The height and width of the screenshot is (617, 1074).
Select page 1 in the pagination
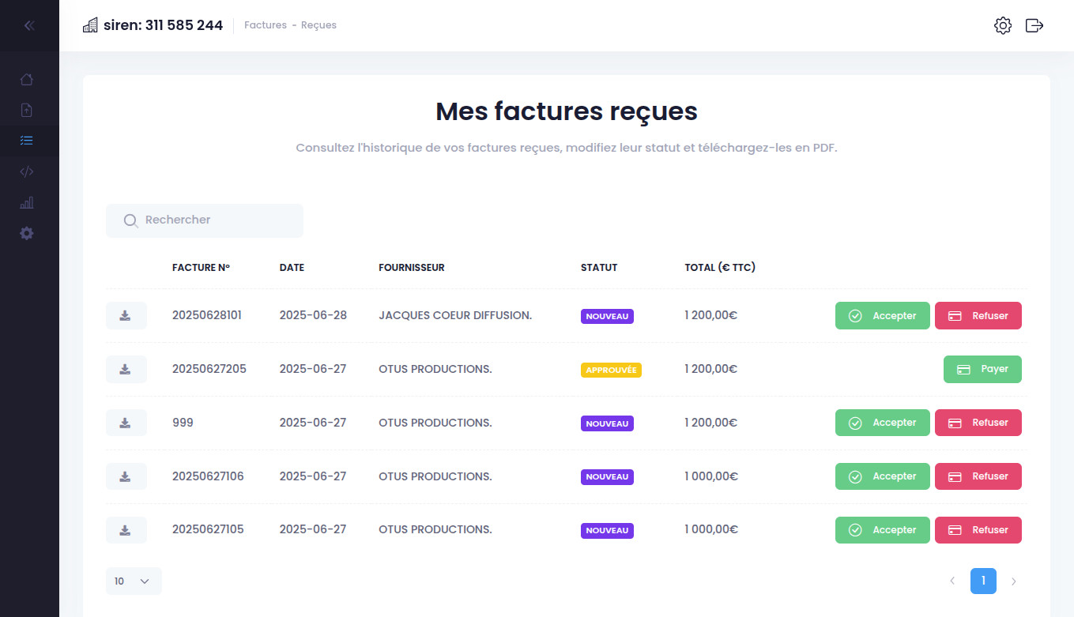pos(983,581)
